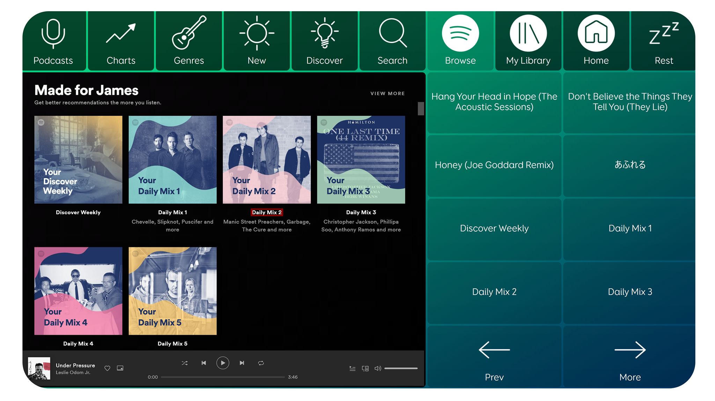
Task: Open the Search magnifier tile
Action: [x=392, y=41]
